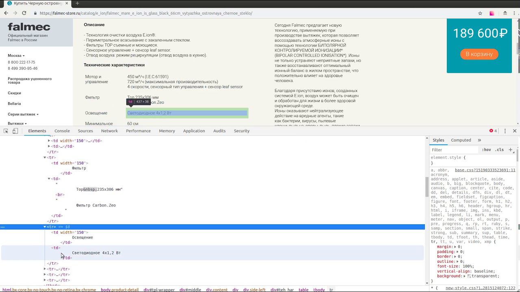Bookmark this page with the star
Screen dimensions: 520x292
point(480,13)
